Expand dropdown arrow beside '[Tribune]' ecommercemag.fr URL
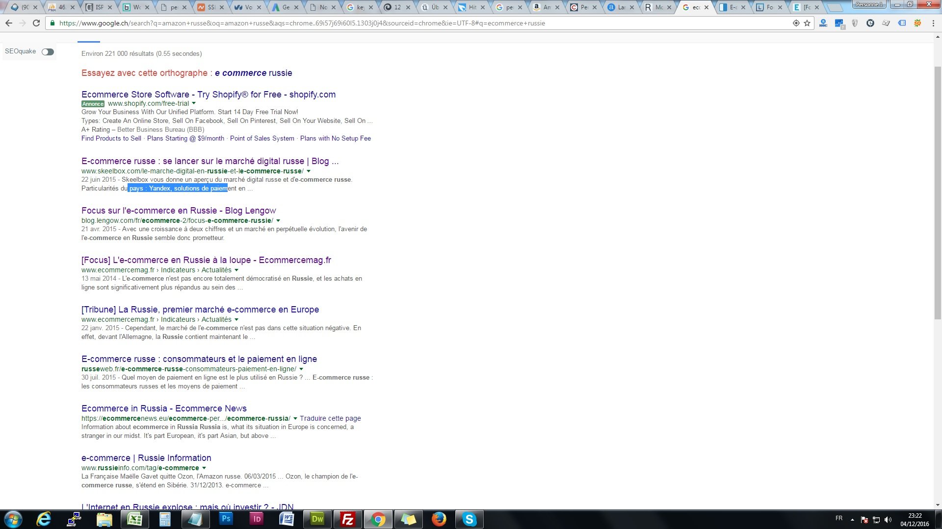This screenshot has height=529, width=942. pyautogui.click(x=236, y=319)
